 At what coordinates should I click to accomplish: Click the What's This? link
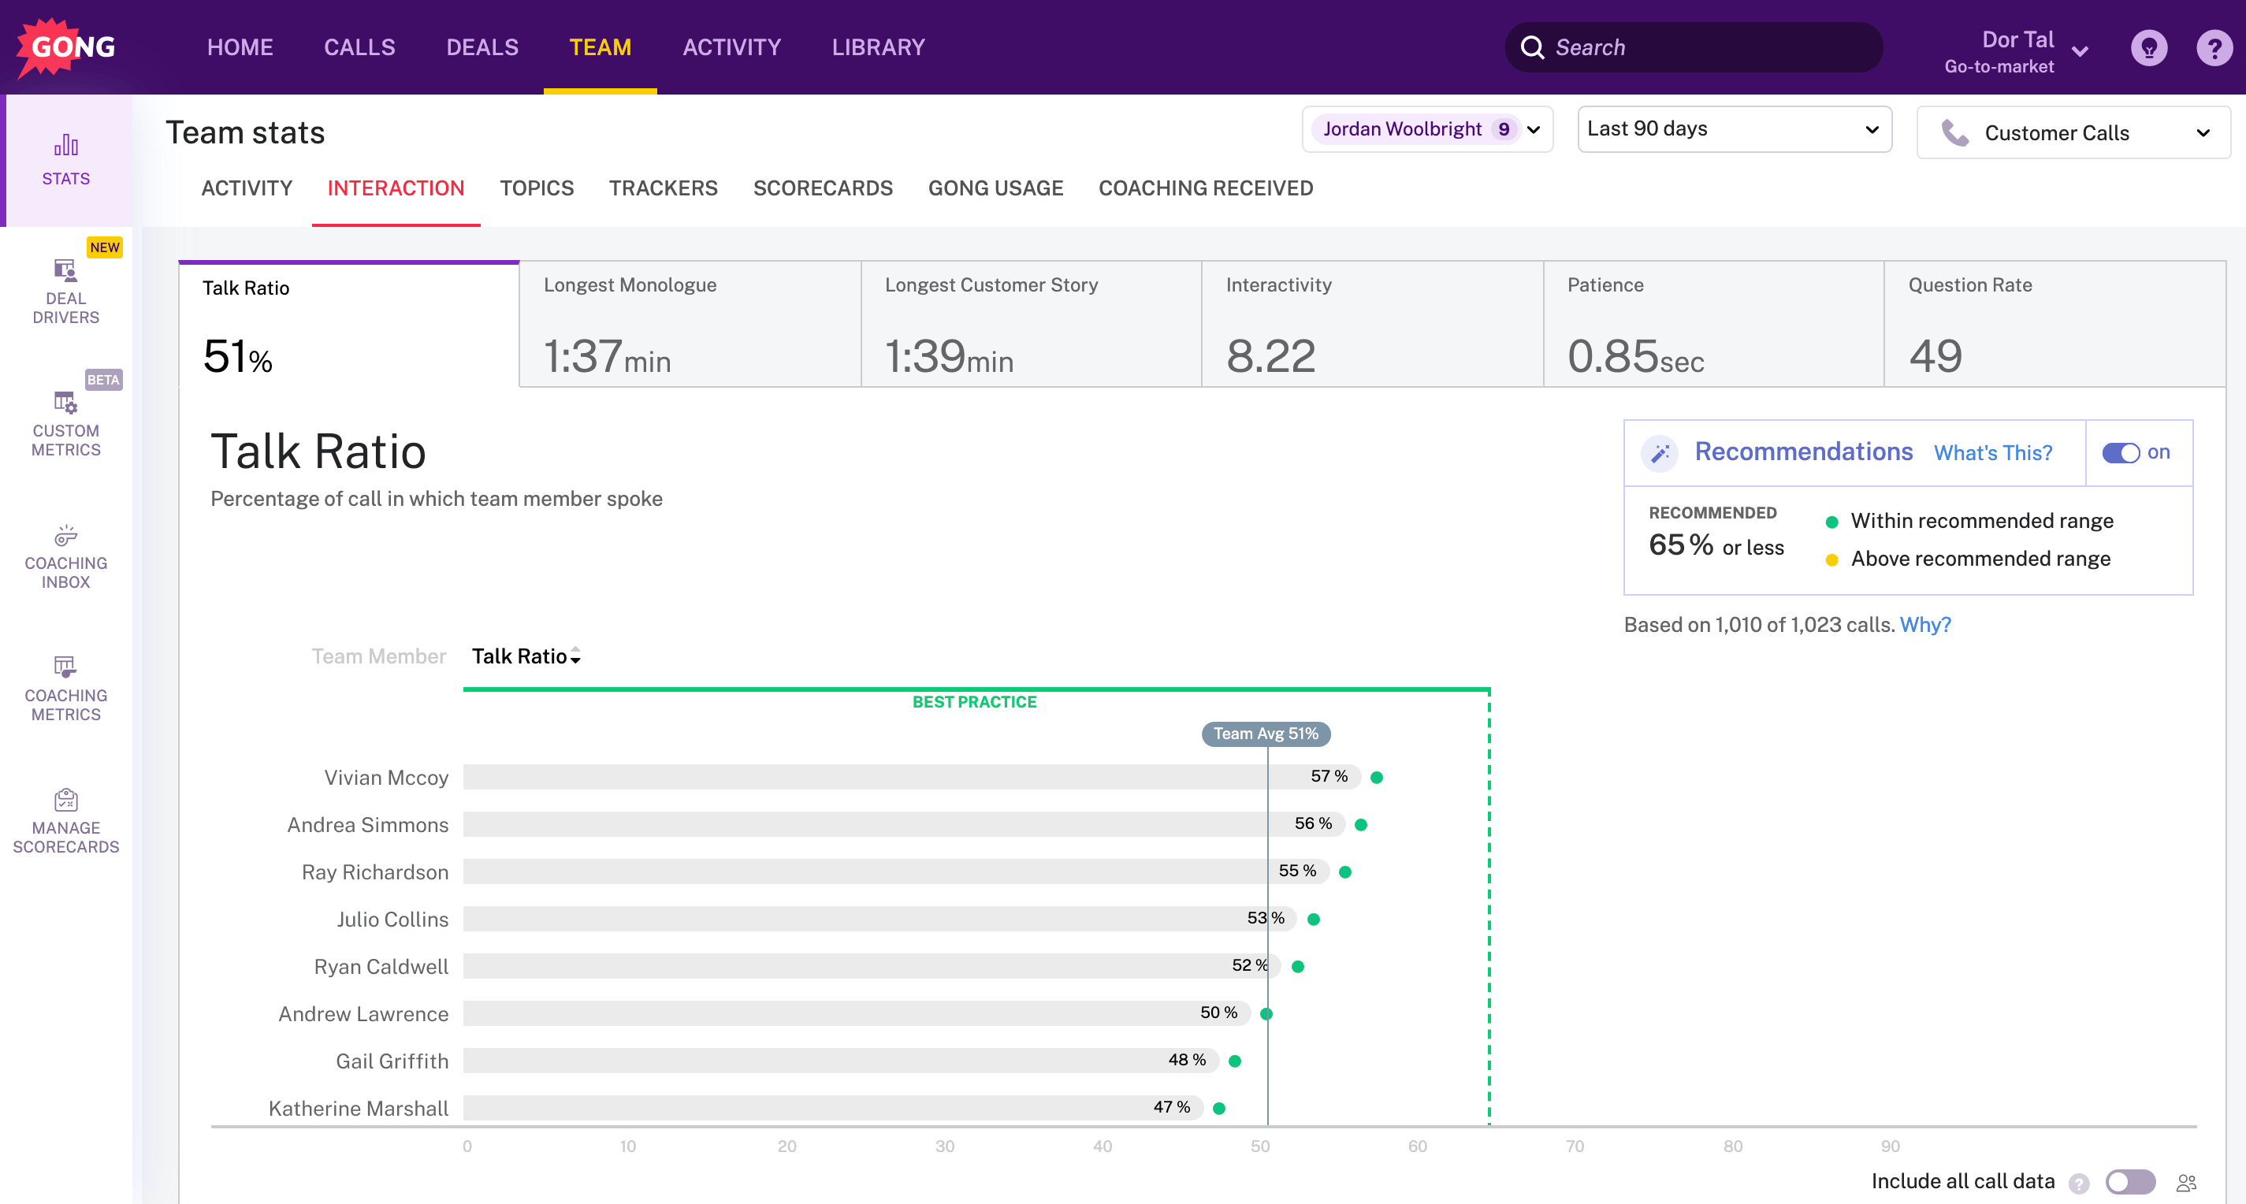tap(1992, 452)
